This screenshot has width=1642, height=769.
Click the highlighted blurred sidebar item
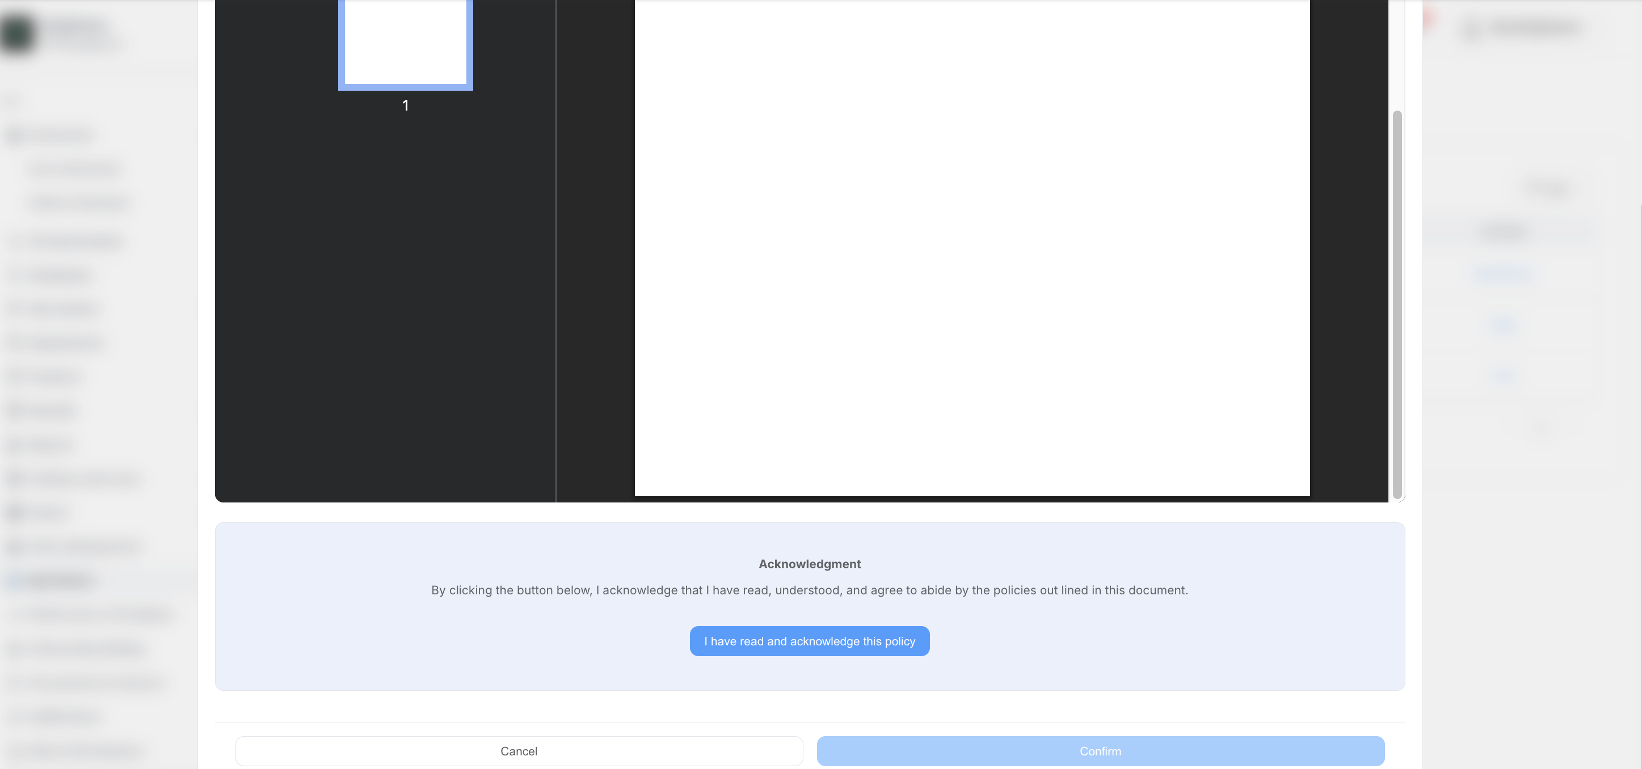61,580
